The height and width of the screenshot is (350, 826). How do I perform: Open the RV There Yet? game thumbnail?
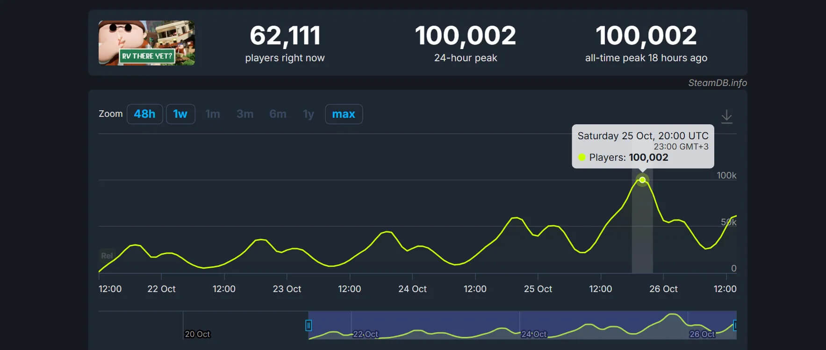[x=147, y=43]
